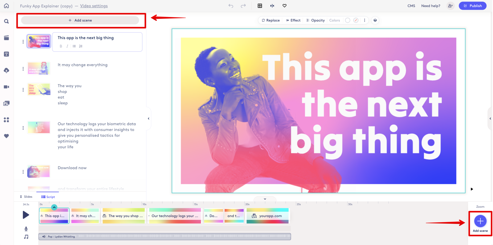493x245 pixels.
Task: Select the "Our technology logs your ..." clip
Action: tap(175, 216)
